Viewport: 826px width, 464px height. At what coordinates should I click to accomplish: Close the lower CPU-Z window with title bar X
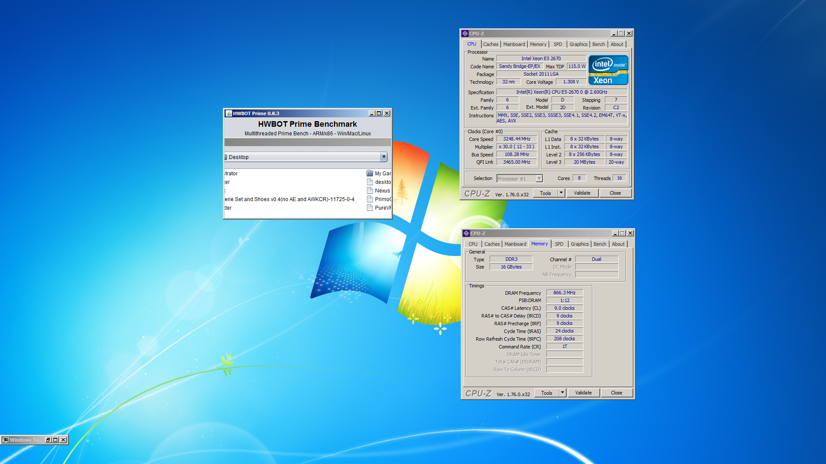(630, 233)
